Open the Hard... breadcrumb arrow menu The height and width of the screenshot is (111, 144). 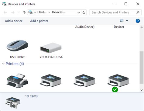pos(49,12)
